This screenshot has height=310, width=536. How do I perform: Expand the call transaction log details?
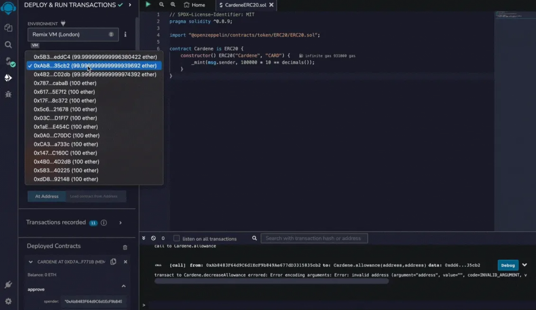pos(524,265)
